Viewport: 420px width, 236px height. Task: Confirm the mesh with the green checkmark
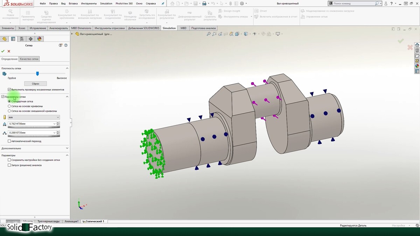click(x=3, y=51)
